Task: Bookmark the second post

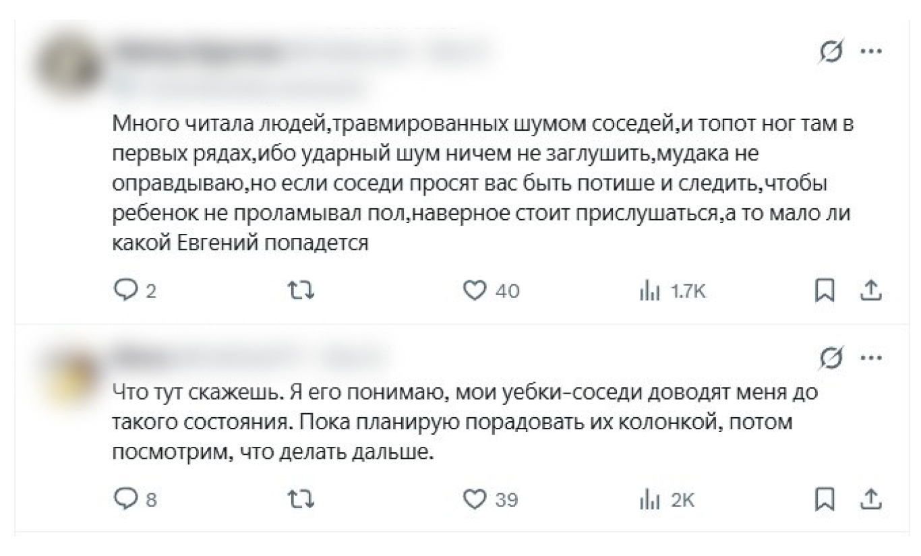Action: [823, 499]
